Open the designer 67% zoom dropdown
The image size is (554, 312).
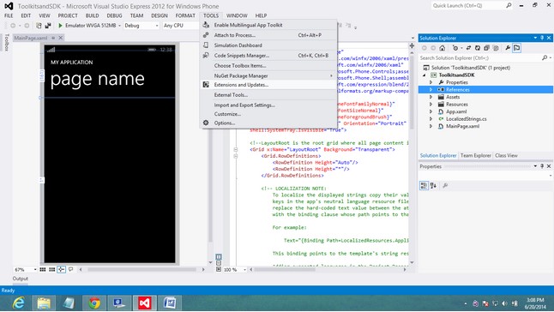[x=35, y=269]
